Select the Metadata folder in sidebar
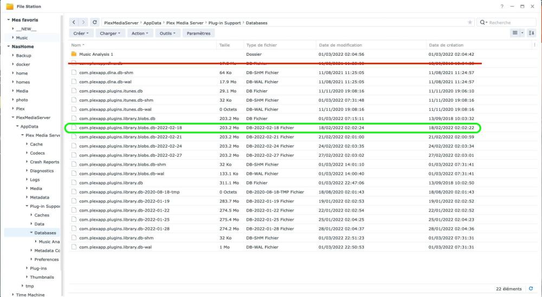The height and width of the screenshot is (297, 542). tap(39, 197)
